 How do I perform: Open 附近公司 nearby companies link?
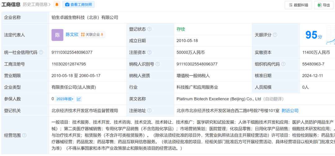pyautogui.click(x=290, y=110)
